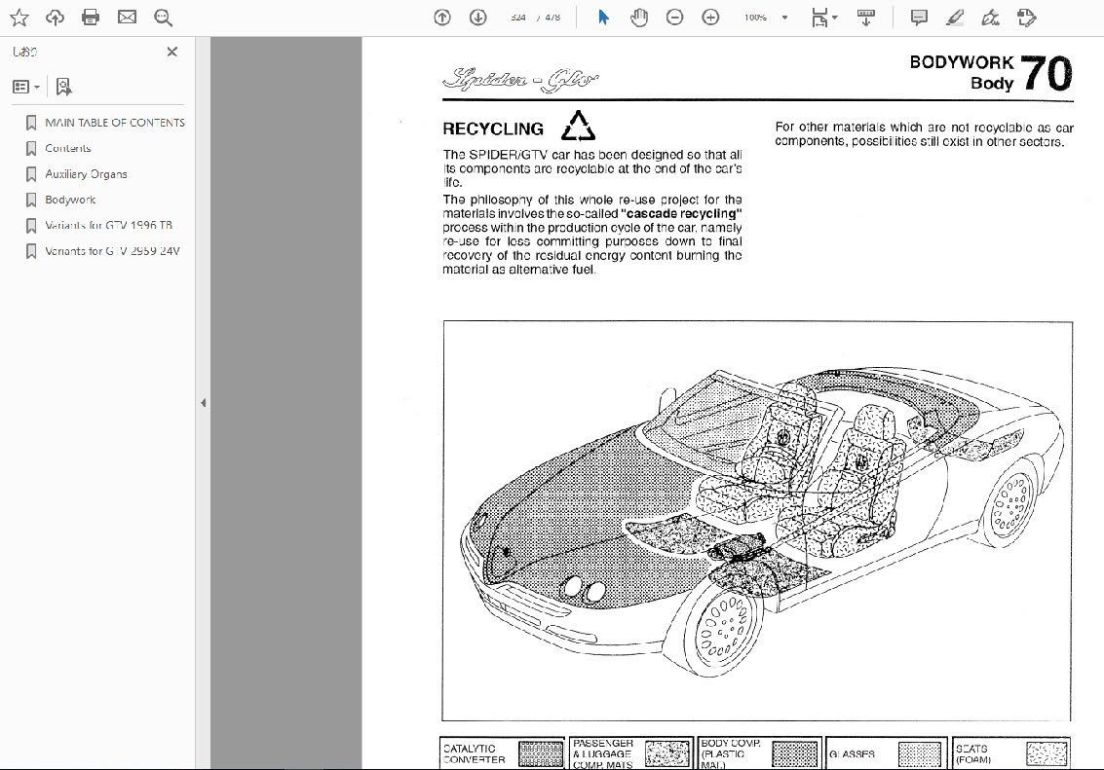
Task: Go to the Bodywork bookmark
Action: click(x=70, y=200)
